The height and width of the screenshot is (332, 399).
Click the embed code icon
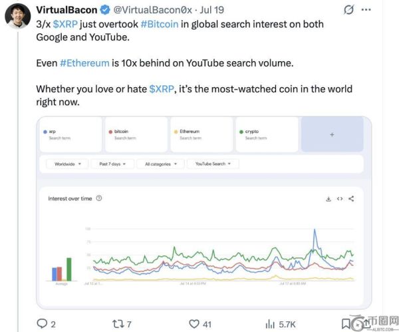click(x=340, y=198)
